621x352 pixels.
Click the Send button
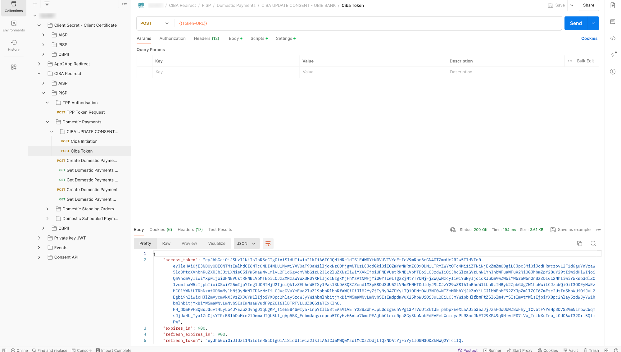576,23
